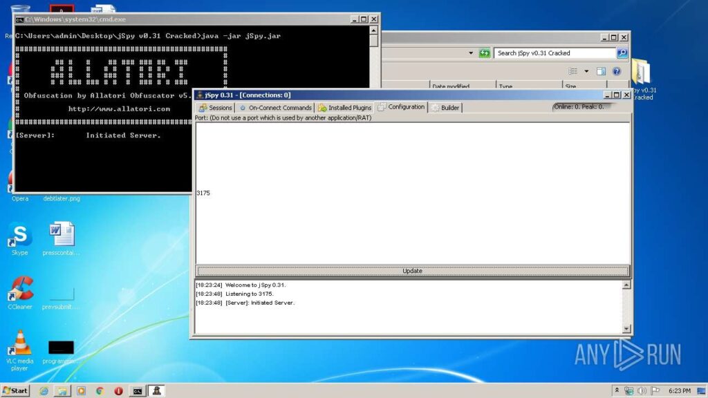Switch to the jSpy taskbar button
The height and width of the screenshot is (398, 708).
[157, 391]
